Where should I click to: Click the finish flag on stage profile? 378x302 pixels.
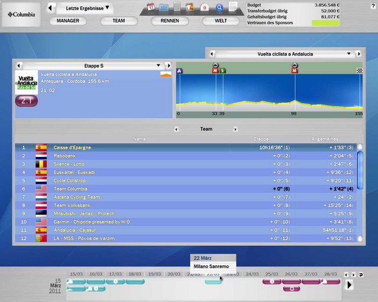tap(360, 71)
